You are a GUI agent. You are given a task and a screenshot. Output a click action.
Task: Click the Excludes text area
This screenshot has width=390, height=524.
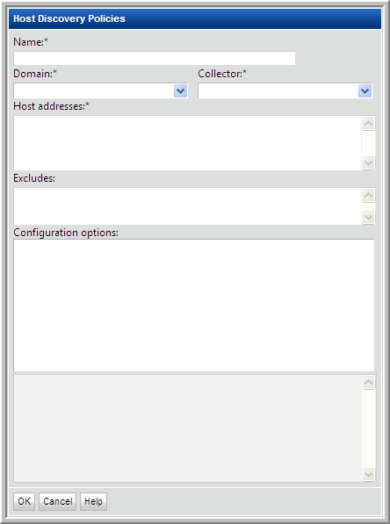pyautogui.click(x=187, y=206)
